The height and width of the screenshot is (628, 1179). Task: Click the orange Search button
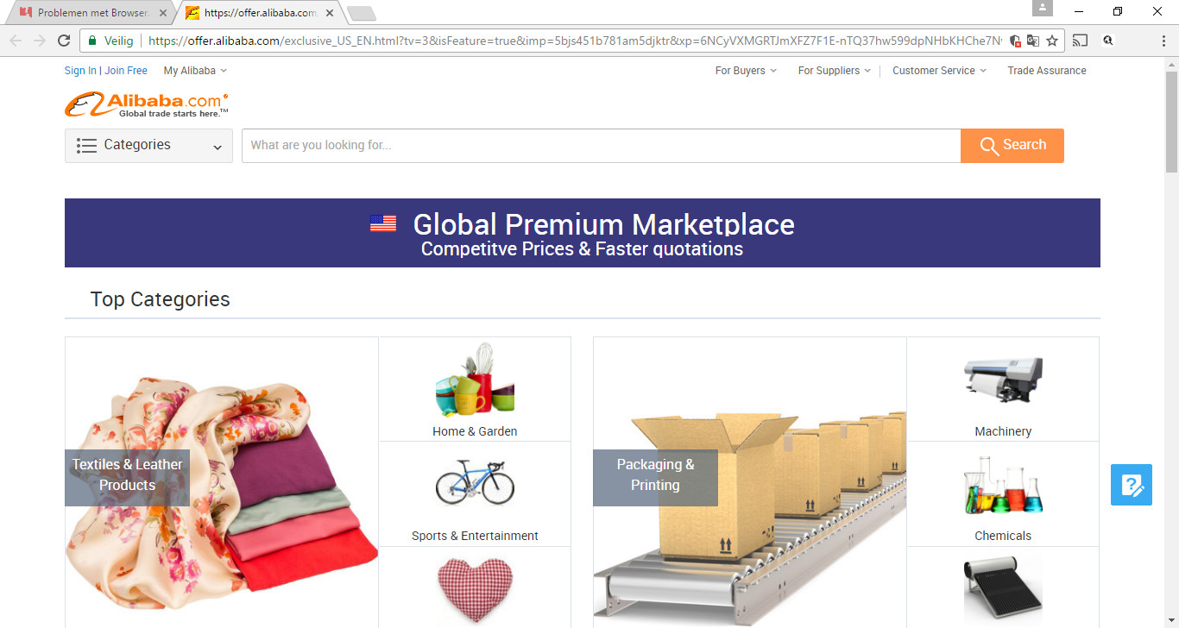[x=1012, y=146]
